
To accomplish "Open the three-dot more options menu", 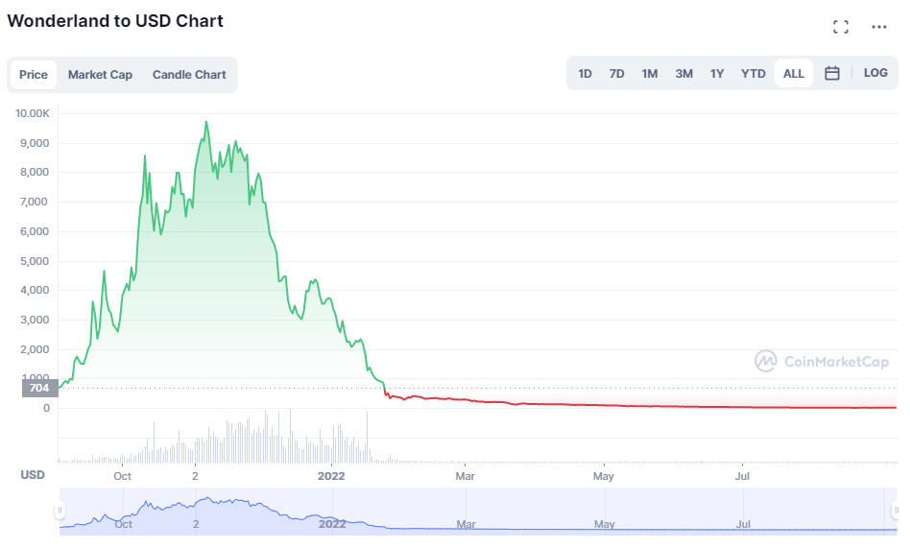I will pos(878,27).
